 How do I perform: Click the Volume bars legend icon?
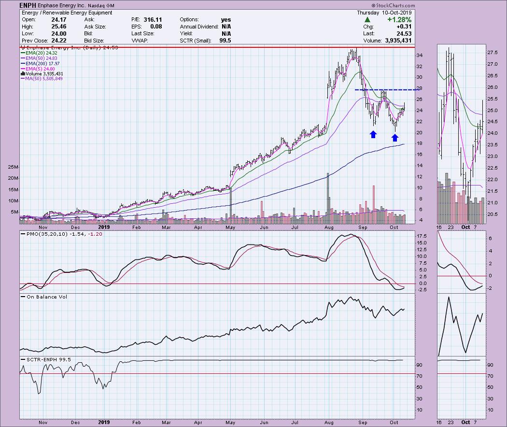point(23,74)
